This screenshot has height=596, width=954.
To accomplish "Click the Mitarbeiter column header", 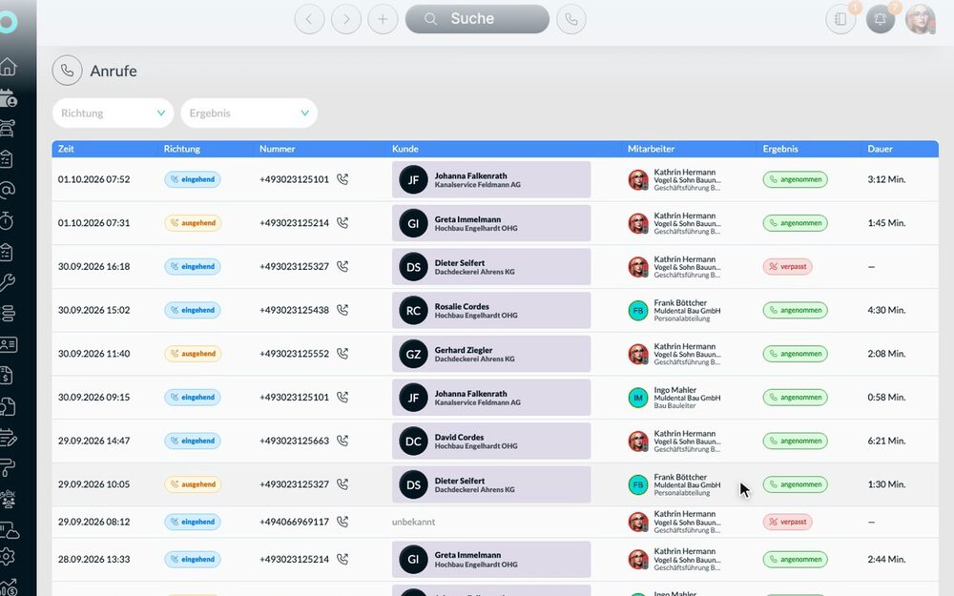I will click(651, 149).
